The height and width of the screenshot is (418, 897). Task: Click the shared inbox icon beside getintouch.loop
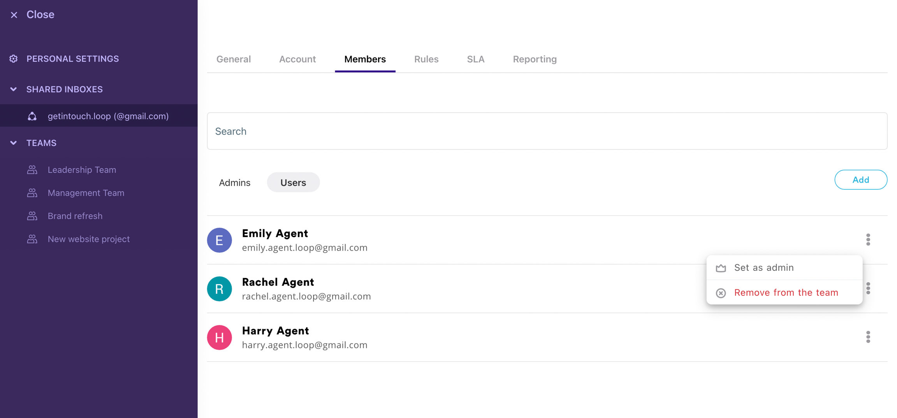(32, 116)
